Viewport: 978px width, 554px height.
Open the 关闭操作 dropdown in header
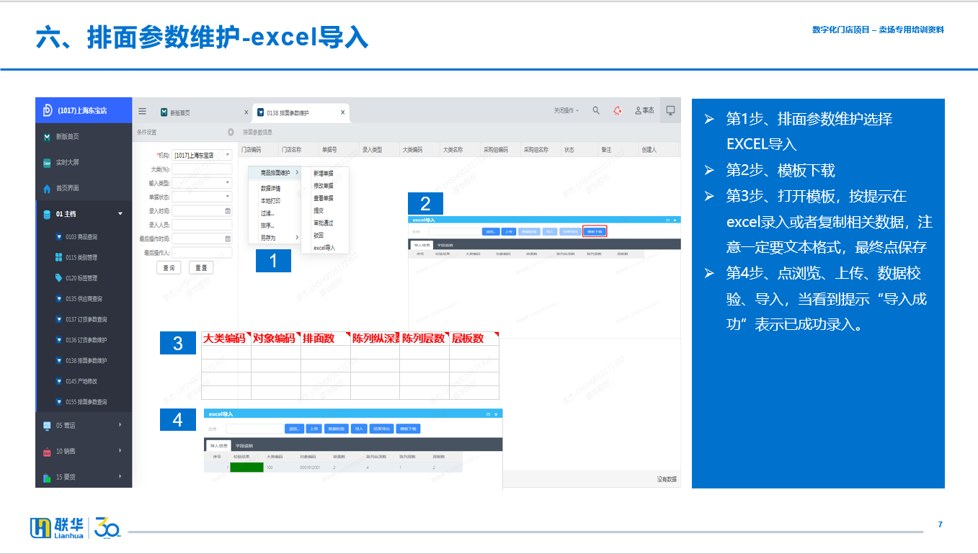coord(566,111)
